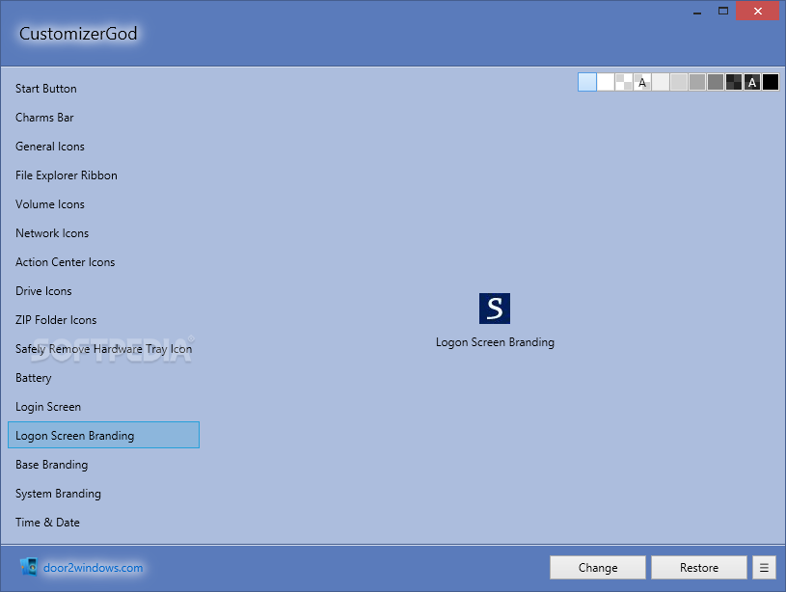Go to Volume Icons
Screen dimensions: 786x592
click(x=104, y=204)
